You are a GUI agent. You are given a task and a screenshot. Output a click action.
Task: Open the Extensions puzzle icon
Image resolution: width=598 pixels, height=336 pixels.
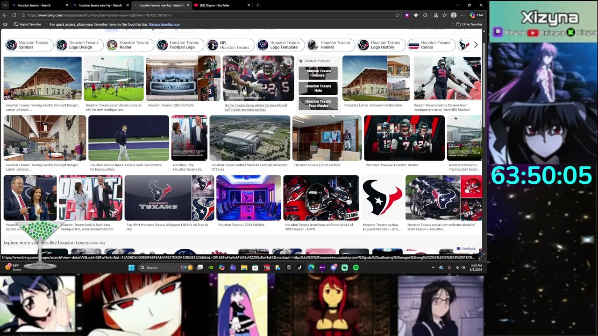(425, 15)
